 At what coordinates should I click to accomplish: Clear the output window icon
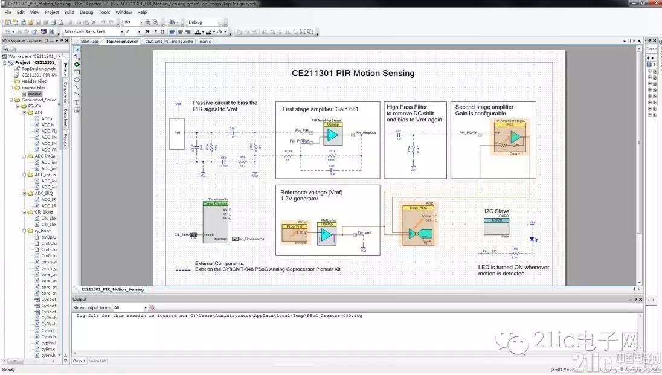click(x=152, y=307)
